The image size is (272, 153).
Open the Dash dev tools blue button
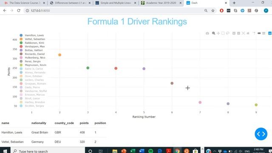pos(261,134)
